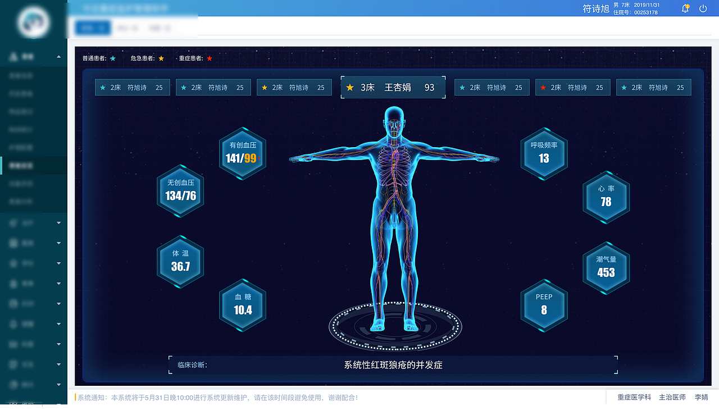Click the red star on the 2床 符旭诗 card
Image resolution: width=719 pixels, height=415 pixels.
click(x=543, y=87)
